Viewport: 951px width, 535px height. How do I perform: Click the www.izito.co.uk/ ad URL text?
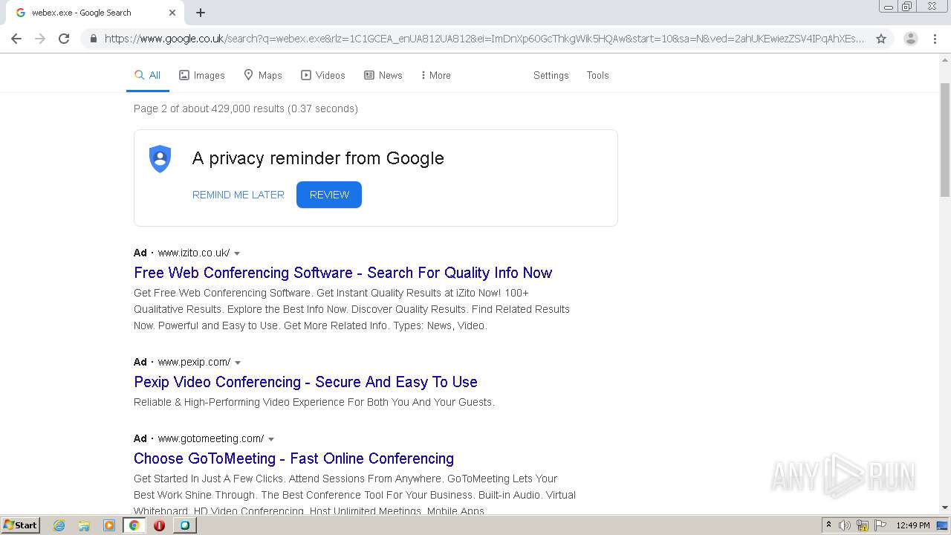(193, 253)
